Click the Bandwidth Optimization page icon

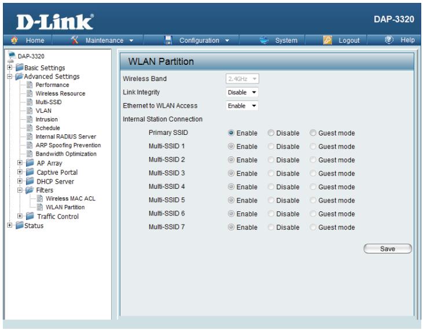(x=30, y=154)
